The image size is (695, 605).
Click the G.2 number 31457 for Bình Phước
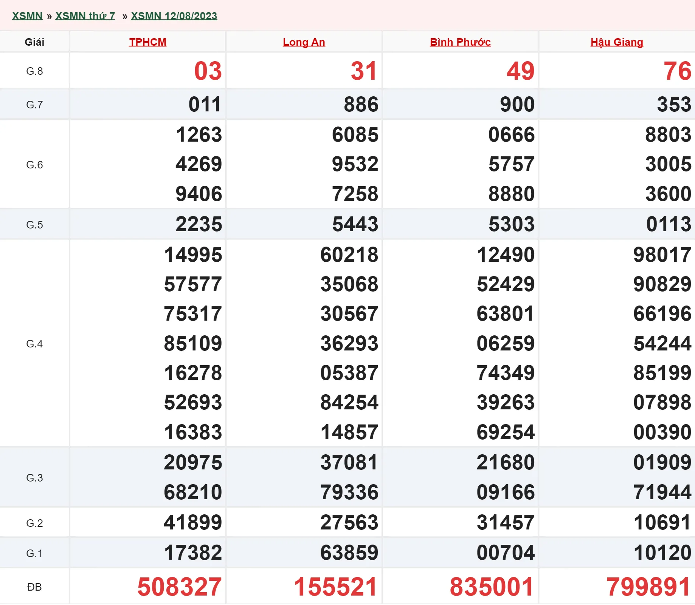point(506,523)
